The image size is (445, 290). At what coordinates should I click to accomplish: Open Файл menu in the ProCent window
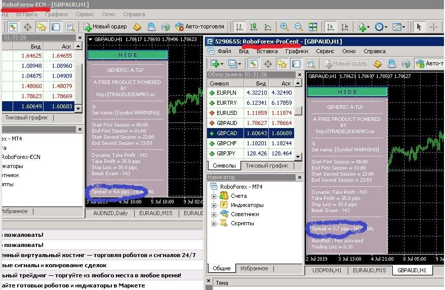(224, 51)
